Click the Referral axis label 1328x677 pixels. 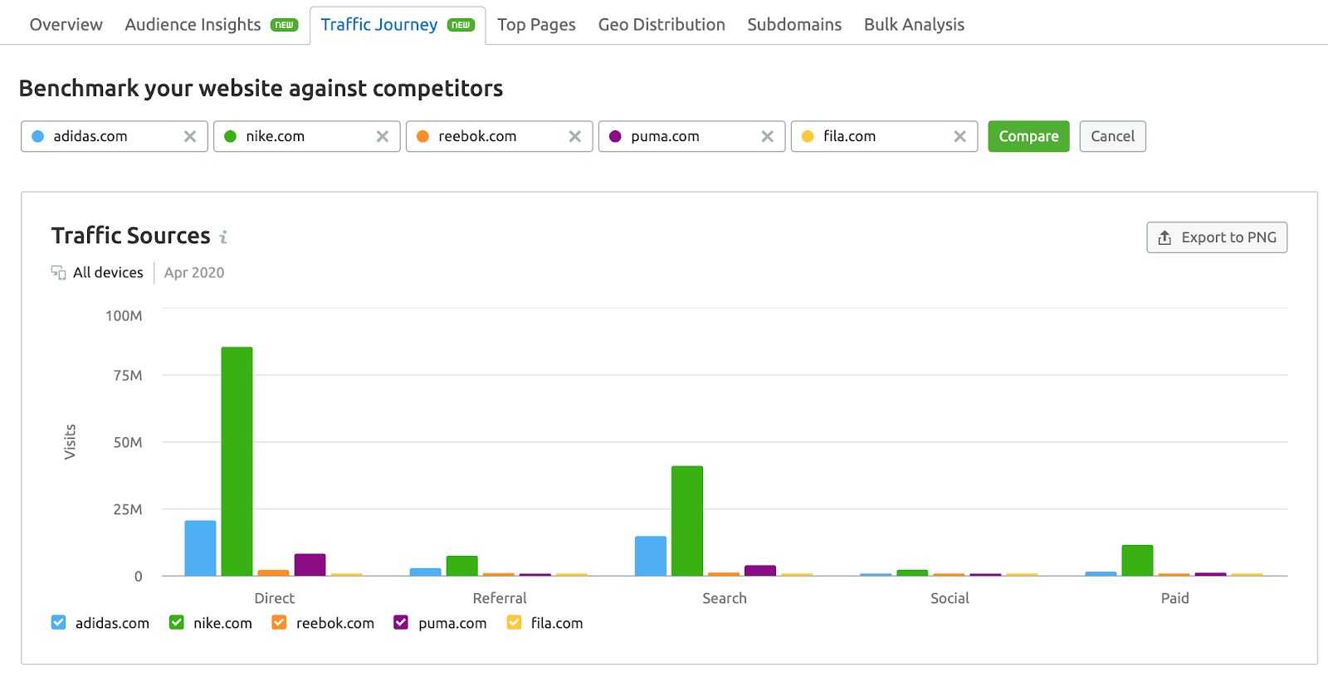[500, 598]
